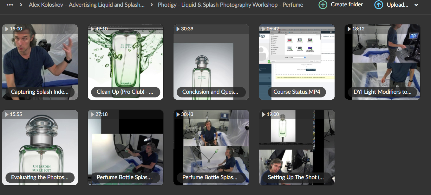This screenshot has height=195, width=431.
Task: Click play icon on Evaluating the Photos video
Action: tap(7, 114)
